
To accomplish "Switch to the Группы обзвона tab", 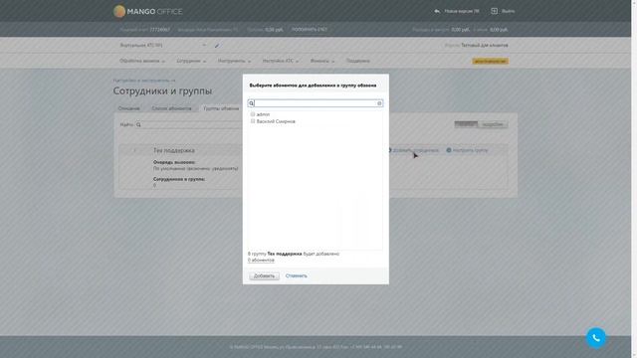I will tap(221, 108).
